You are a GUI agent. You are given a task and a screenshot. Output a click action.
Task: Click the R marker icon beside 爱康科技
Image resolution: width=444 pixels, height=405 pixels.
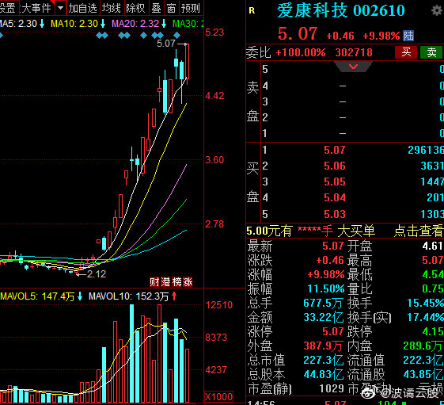pyautogui.click(x=252, y=11)
